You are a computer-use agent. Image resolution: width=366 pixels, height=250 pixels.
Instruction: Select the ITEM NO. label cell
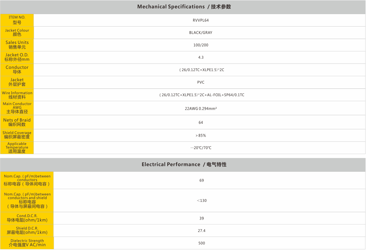[17, 20]
